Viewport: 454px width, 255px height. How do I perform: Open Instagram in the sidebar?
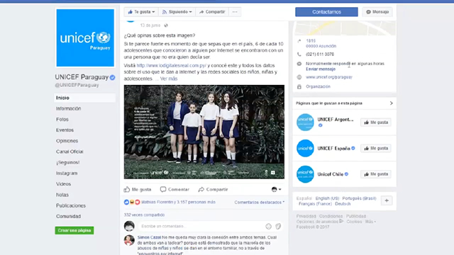tap(67, 173)
